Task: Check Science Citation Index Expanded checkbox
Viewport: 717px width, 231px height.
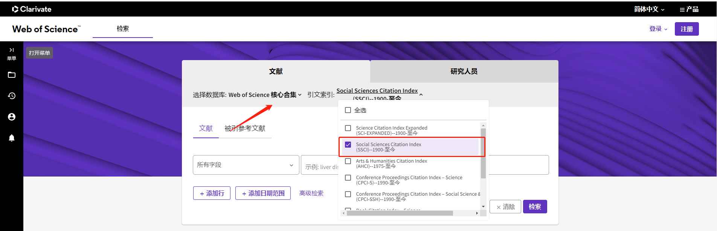Action: [348, 128]
